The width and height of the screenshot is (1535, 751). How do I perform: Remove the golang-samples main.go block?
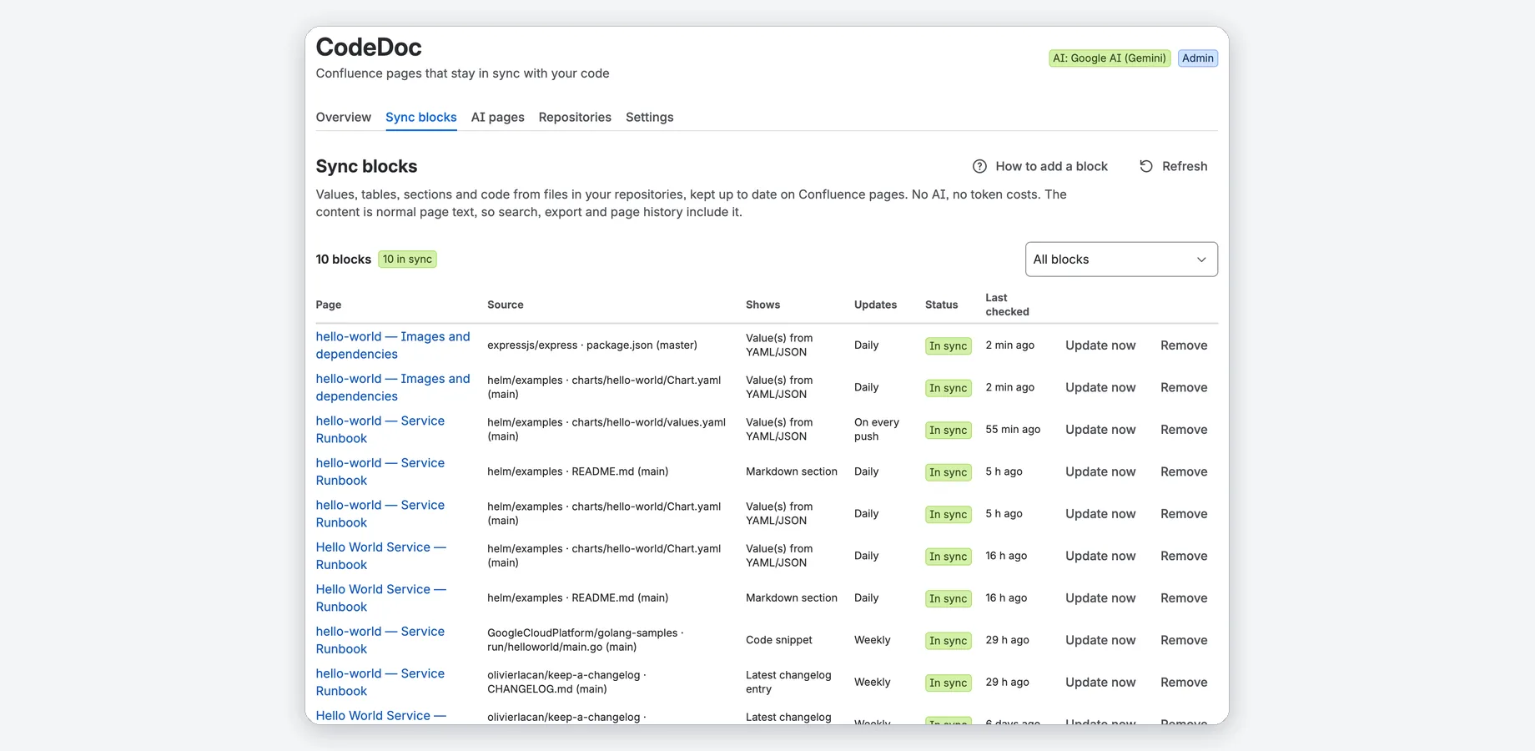pyautogui.click(x=1184, y=640)
